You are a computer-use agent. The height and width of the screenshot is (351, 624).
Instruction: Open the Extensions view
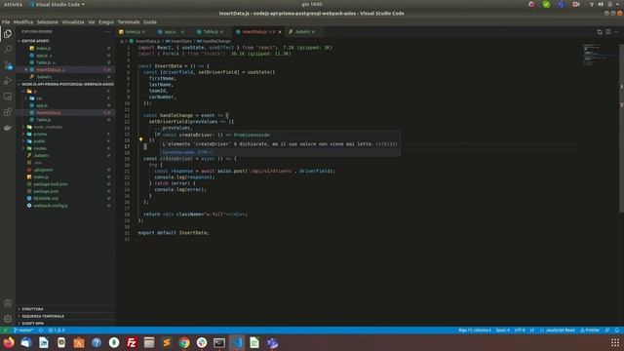point(8,112)
